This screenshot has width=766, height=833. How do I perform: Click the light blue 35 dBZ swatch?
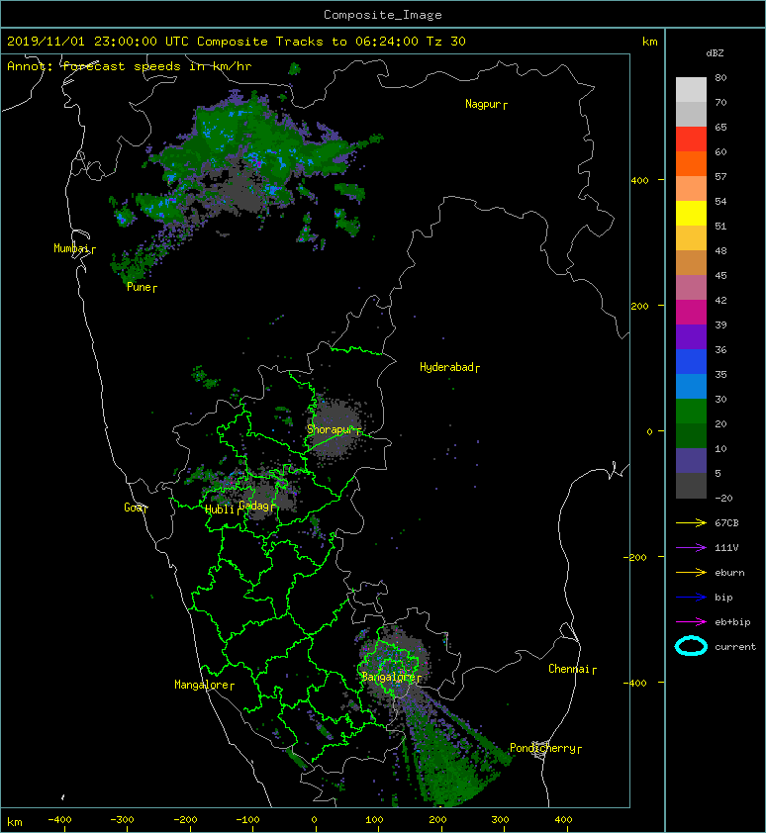click(x=691, y=386)
